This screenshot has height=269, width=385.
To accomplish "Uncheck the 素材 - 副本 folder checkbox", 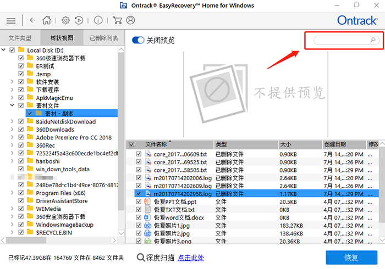I will tap(30, 113).
